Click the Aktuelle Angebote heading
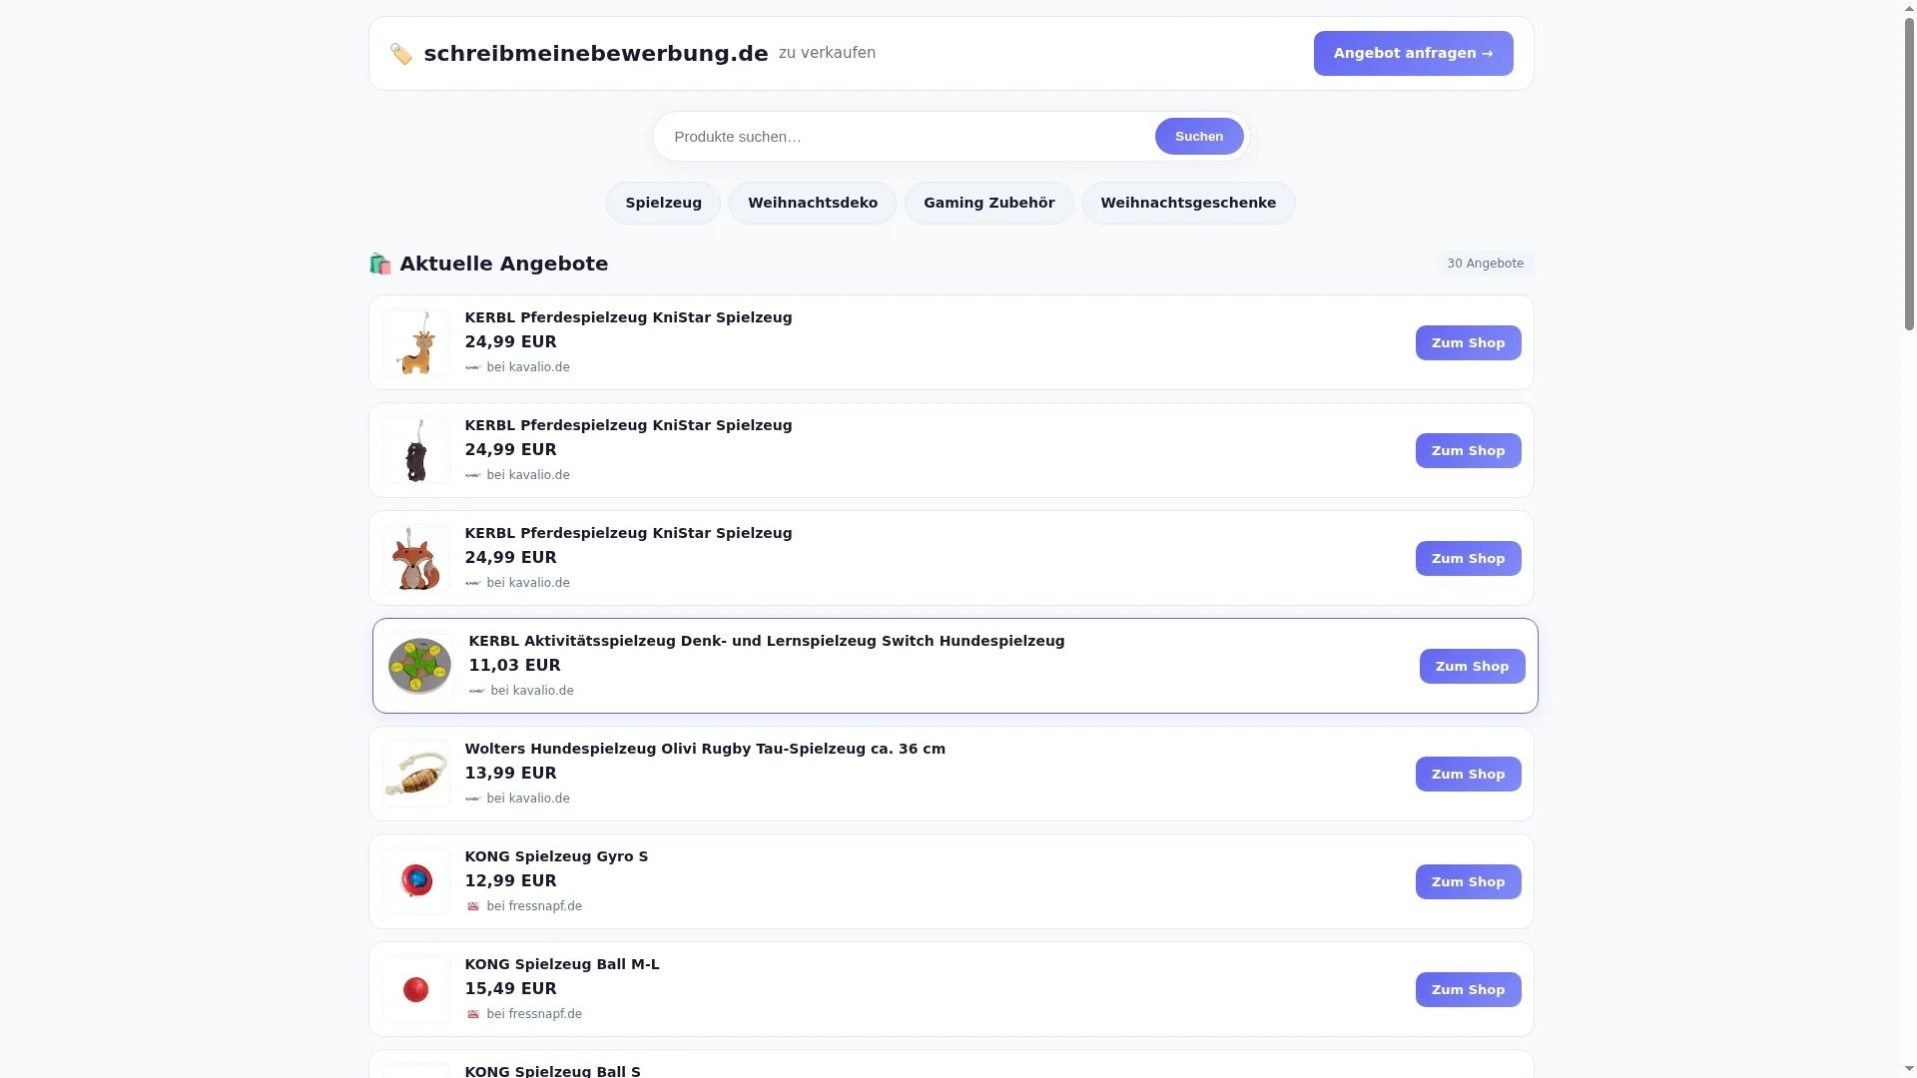The height and width of the screenshot is (1078, 1917). 504,264
